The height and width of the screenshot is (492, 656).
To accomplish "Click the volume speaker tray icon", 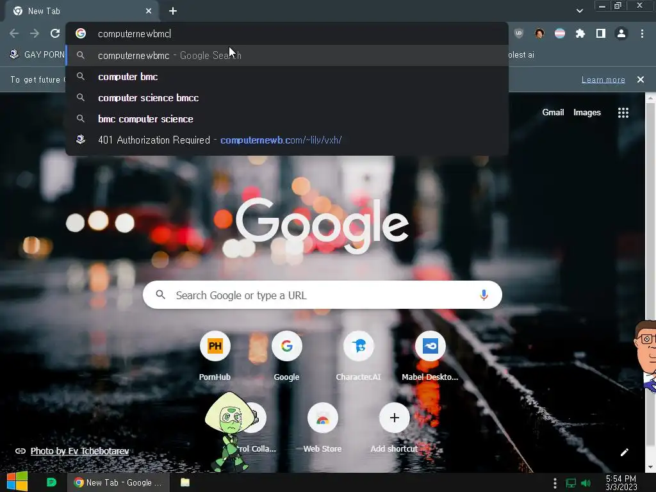I will coord(586,483).
